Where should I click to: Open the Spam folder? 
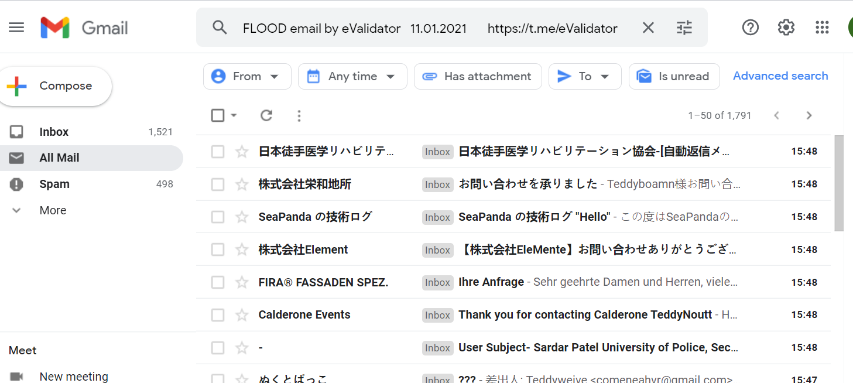54,184
